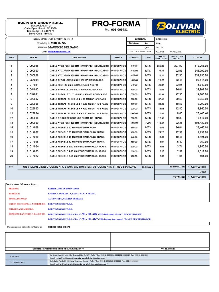
Task: Click total 9,290.00
Action: click(203, 104)
